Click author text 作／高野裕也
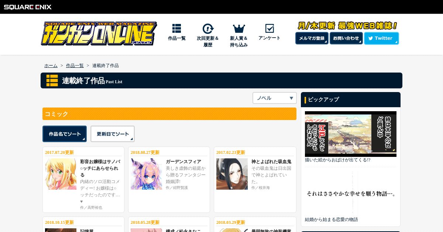The height and width of the screenshot is (232, 443). coord(91,208)
